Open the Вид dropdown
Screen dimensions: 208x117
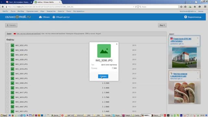(x=162, y=25)
